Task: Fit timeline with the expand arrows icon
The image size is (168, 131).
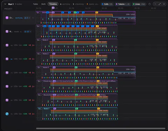Action: tap(160, 4)
